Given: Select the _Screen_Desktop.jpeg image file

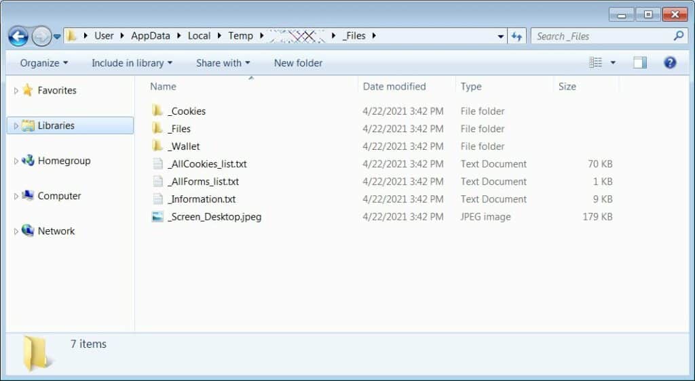Looking at the screenshot, I should tap(214, 217).
